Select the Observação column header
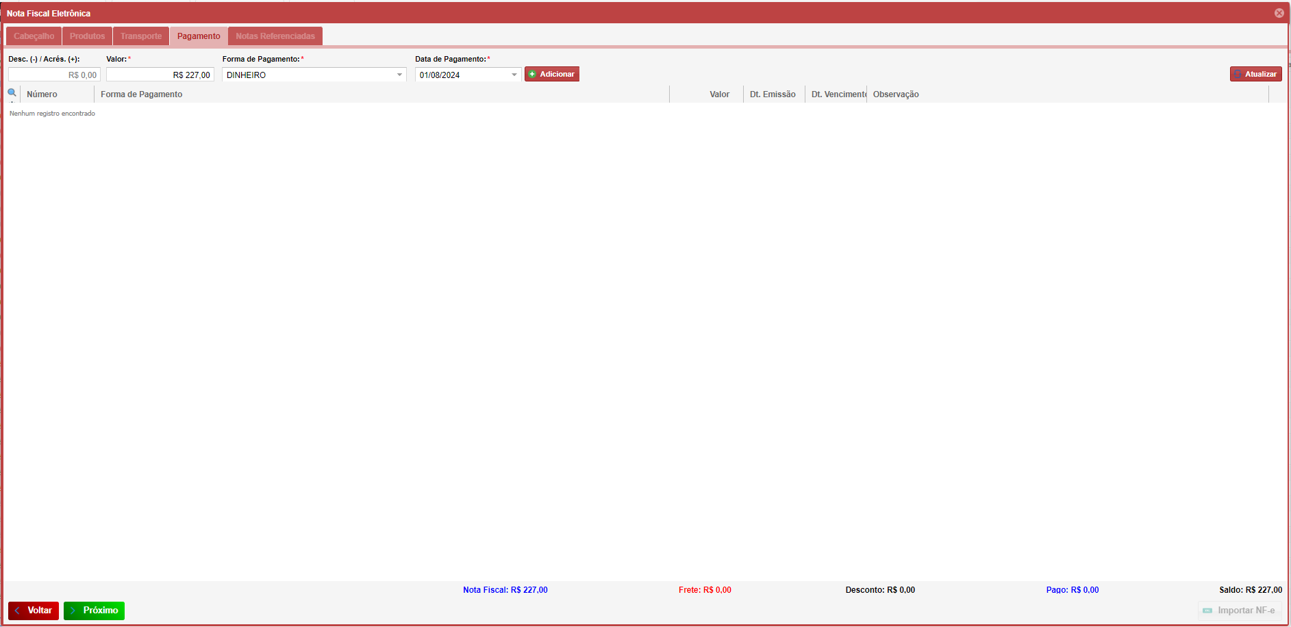The width and height of the screenshot is (1291, 627). [896, 94]
